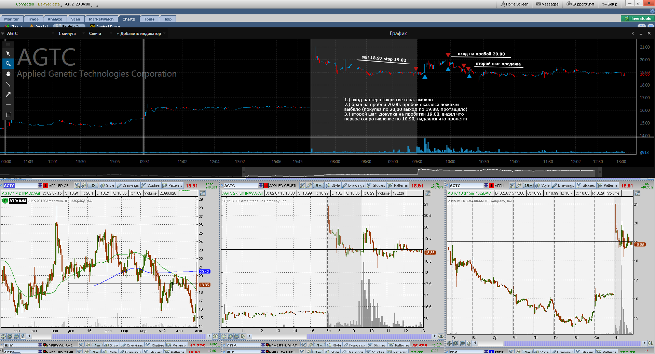Viewport: 655px width, 354px height.
Task: Click the AGTC symbol input field in daily chart
Action: [x=21, y=185]
